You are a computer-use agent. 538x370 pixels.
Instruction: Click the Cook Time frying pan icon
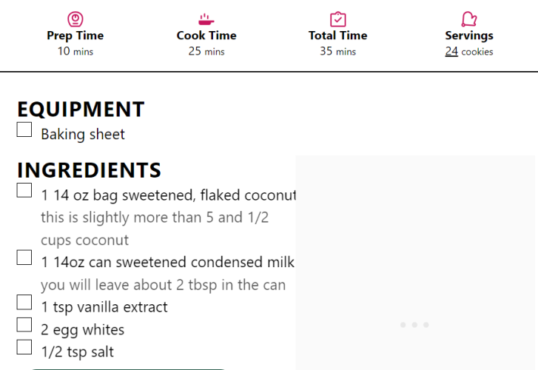pos(206,19)
